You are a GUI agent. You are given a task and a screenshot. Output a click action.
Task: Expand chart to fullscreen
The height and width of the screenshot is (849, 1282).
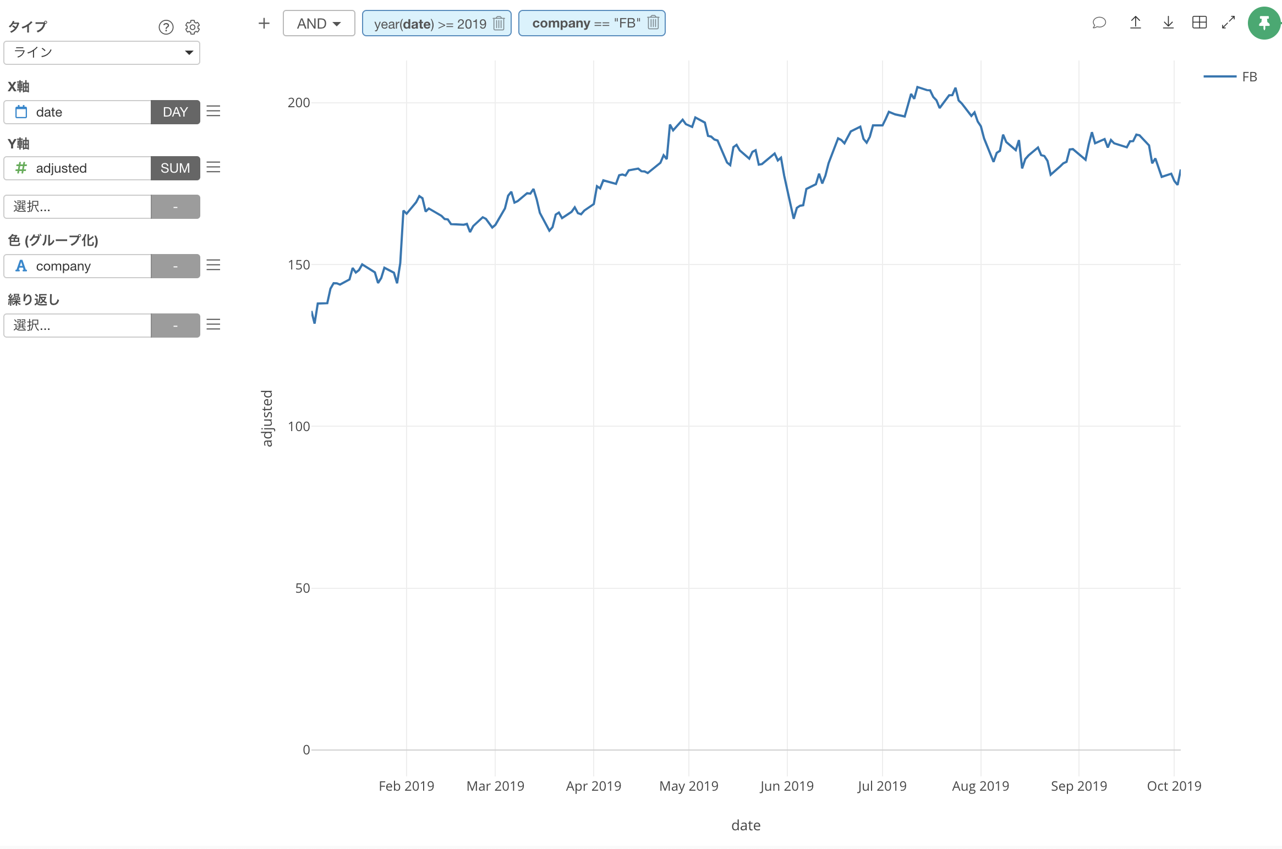[x=1228, y=23]
